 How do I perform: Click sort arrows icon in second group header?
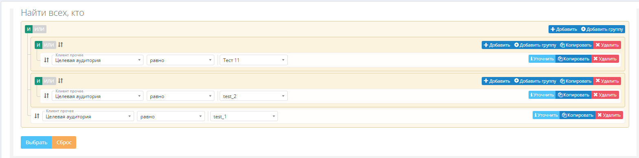(x=60, y=81)
